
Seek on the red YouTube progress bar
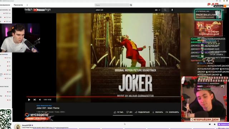tap(103, 97)
